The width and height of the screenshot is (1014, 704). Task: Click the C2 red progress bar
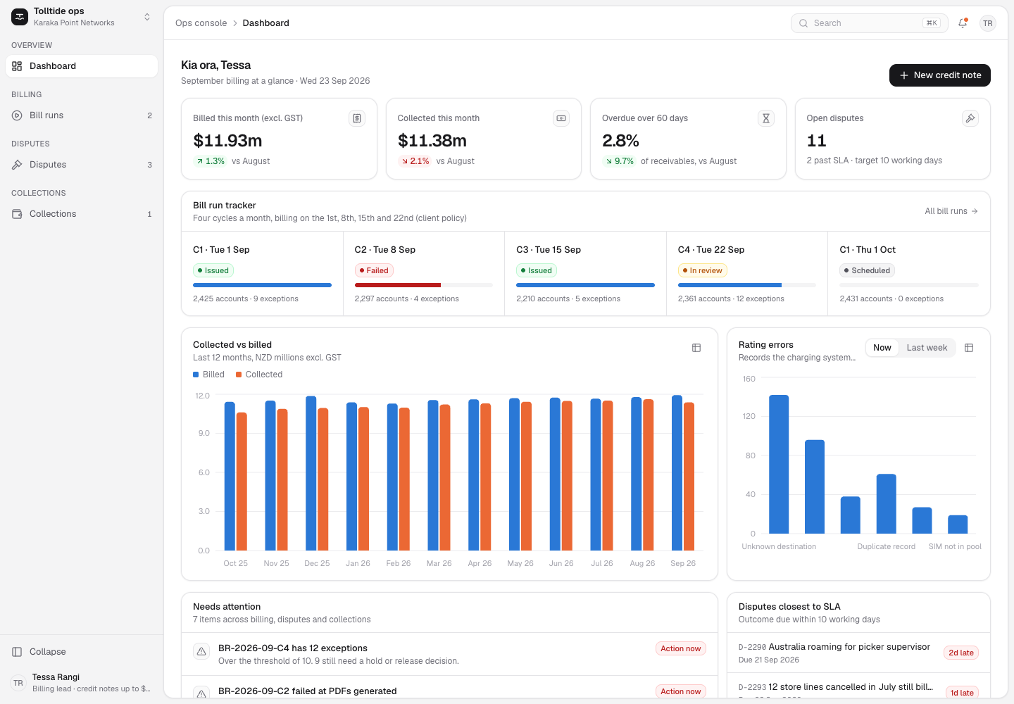pos(398,285)
